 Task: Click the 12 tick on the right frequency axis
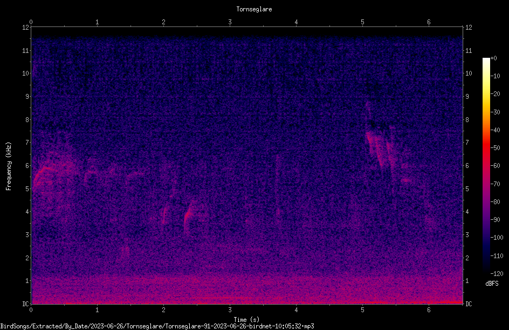pyautogui.click(x=469, y=28)
